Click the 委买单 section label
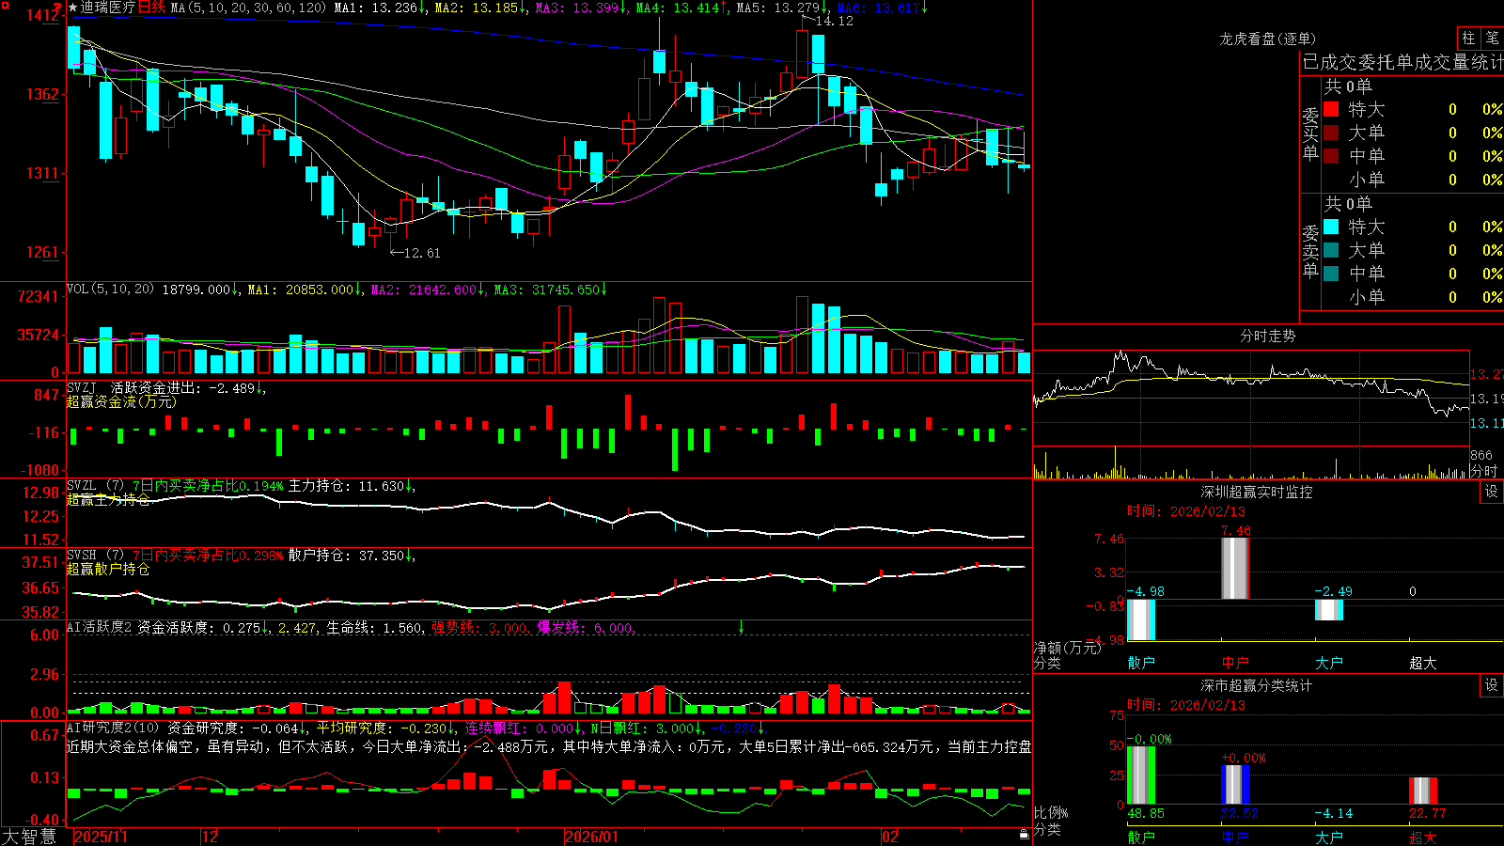The height and width of the screenshot is (846, 1504). 1310,133
